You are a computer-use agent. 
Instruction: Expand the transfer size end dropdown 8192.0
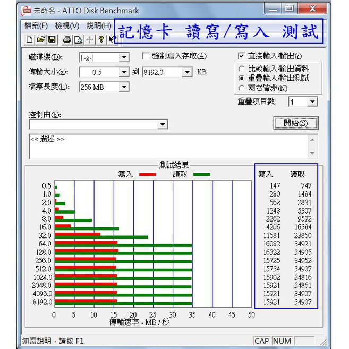coord(187,72)
